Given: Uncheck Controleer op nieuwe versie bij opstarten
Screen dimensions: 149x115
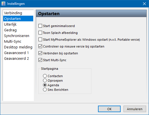Looking at the screenshot, I should pyautogui.click(x=40, y=46).
